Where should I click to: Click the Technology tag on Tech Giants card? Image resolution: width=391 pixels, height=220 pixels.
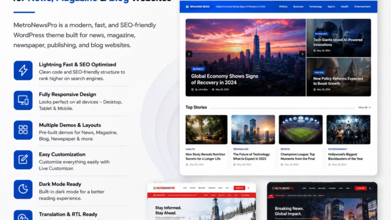321,34
